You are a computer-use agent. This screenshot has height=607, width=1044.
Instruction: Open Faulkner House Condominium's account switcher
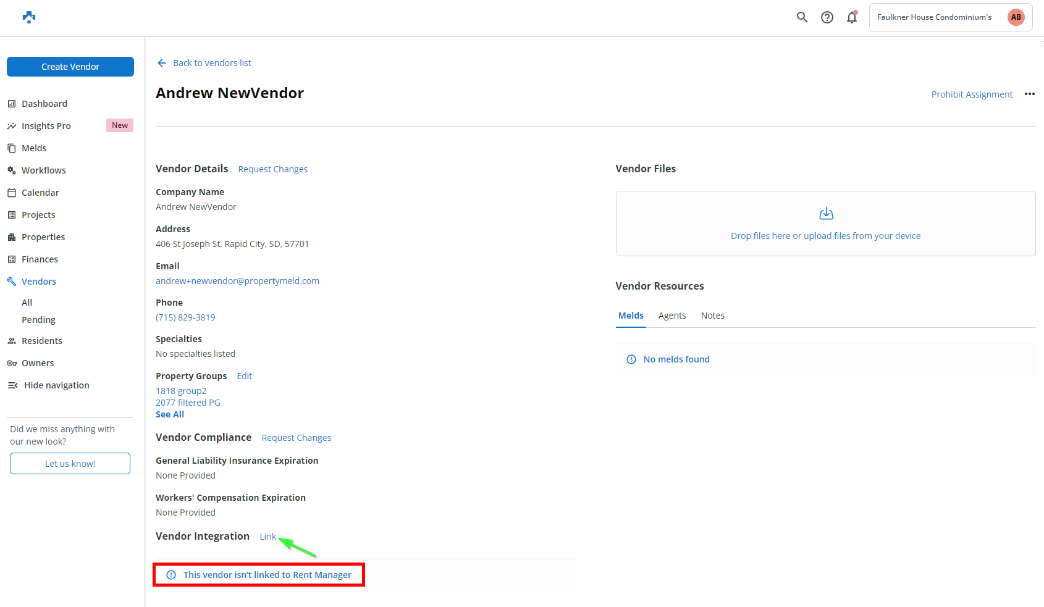pyautogui.click(x=934, y=17)
